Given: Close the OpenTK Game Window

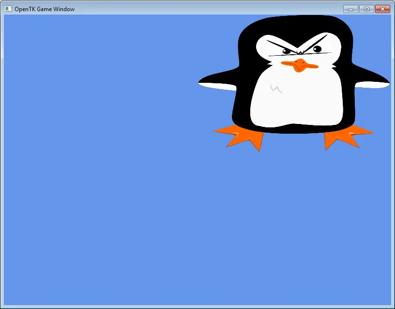Looking at the screenshot, I should point(382,9).
